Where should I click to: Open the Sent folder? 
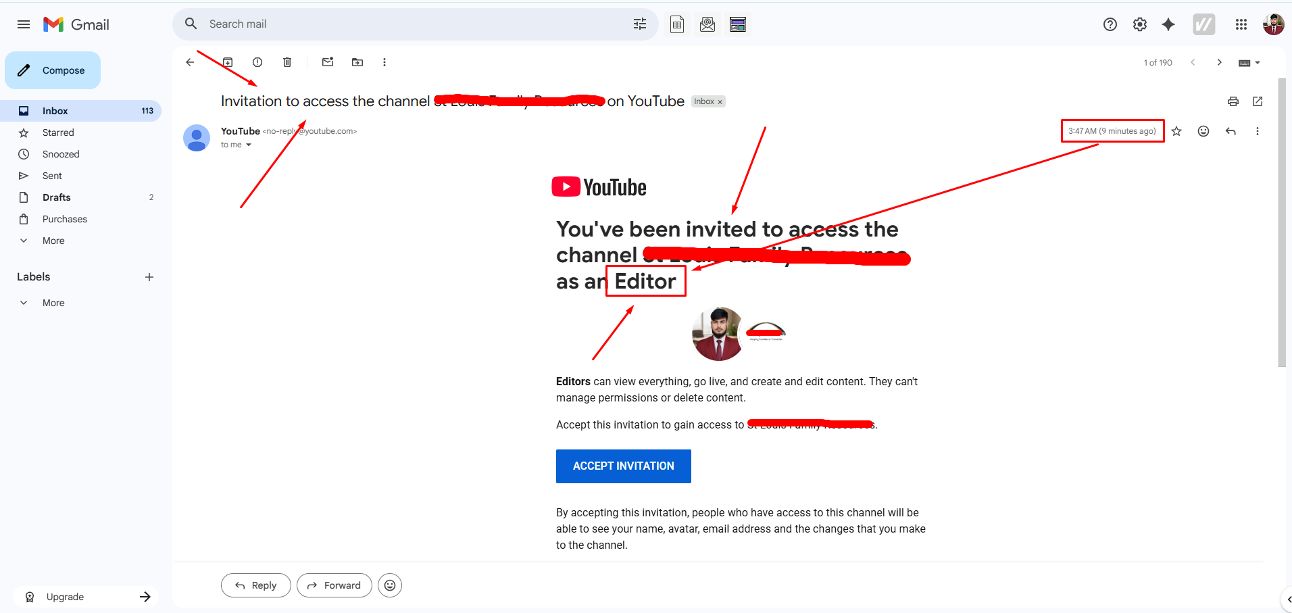pos(52,176)
